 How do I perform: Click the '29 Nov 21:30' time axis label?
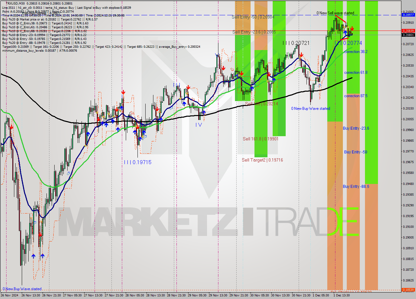pyautogui.click(x=239, y=295)
